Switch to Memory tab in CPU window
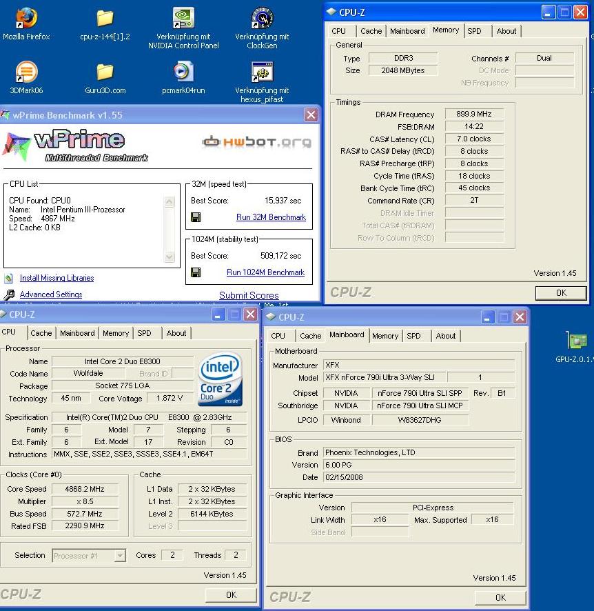 [116, 333]
